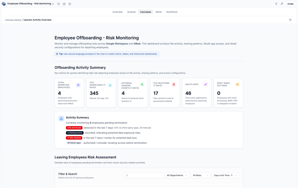The height and width of the screenshot is (188, 298).
Task: Click the mail icon on Risky Gmail Settings card
Action: pos(237,85)
